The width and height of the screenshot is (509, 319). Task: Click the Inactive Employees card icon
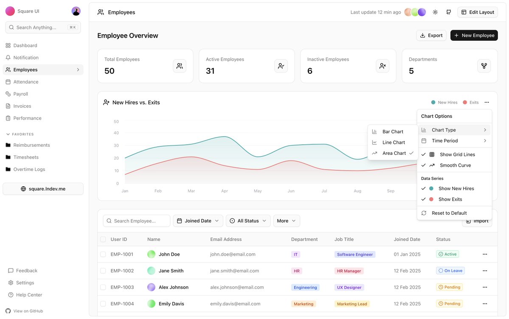pyautogui.click(x=382, y=66)
